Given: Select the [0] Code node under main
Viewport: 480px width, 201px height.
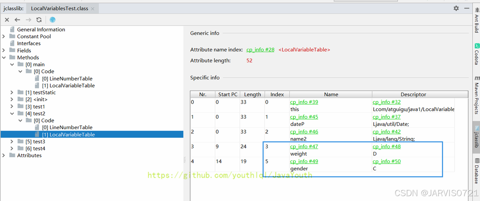Looking at the screenshot, I should click(x=44, y=71).
